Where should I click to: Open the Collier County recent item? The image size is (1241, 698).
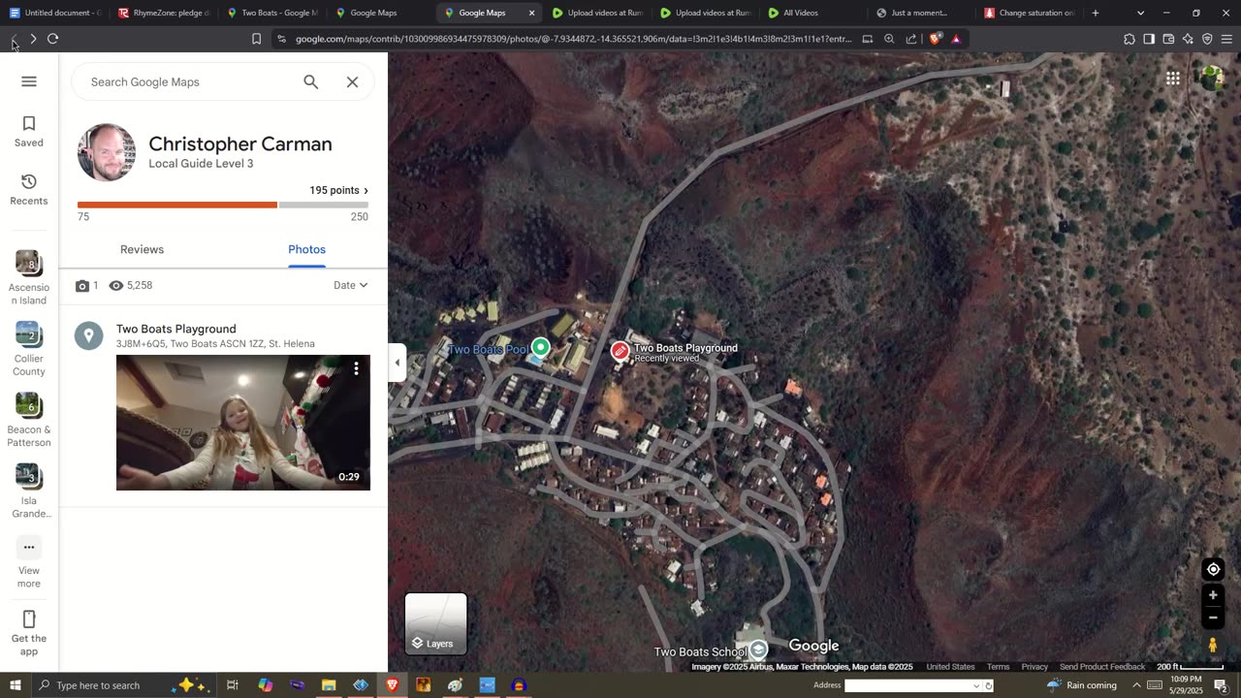pyautogui.click(x=29, y=349)
